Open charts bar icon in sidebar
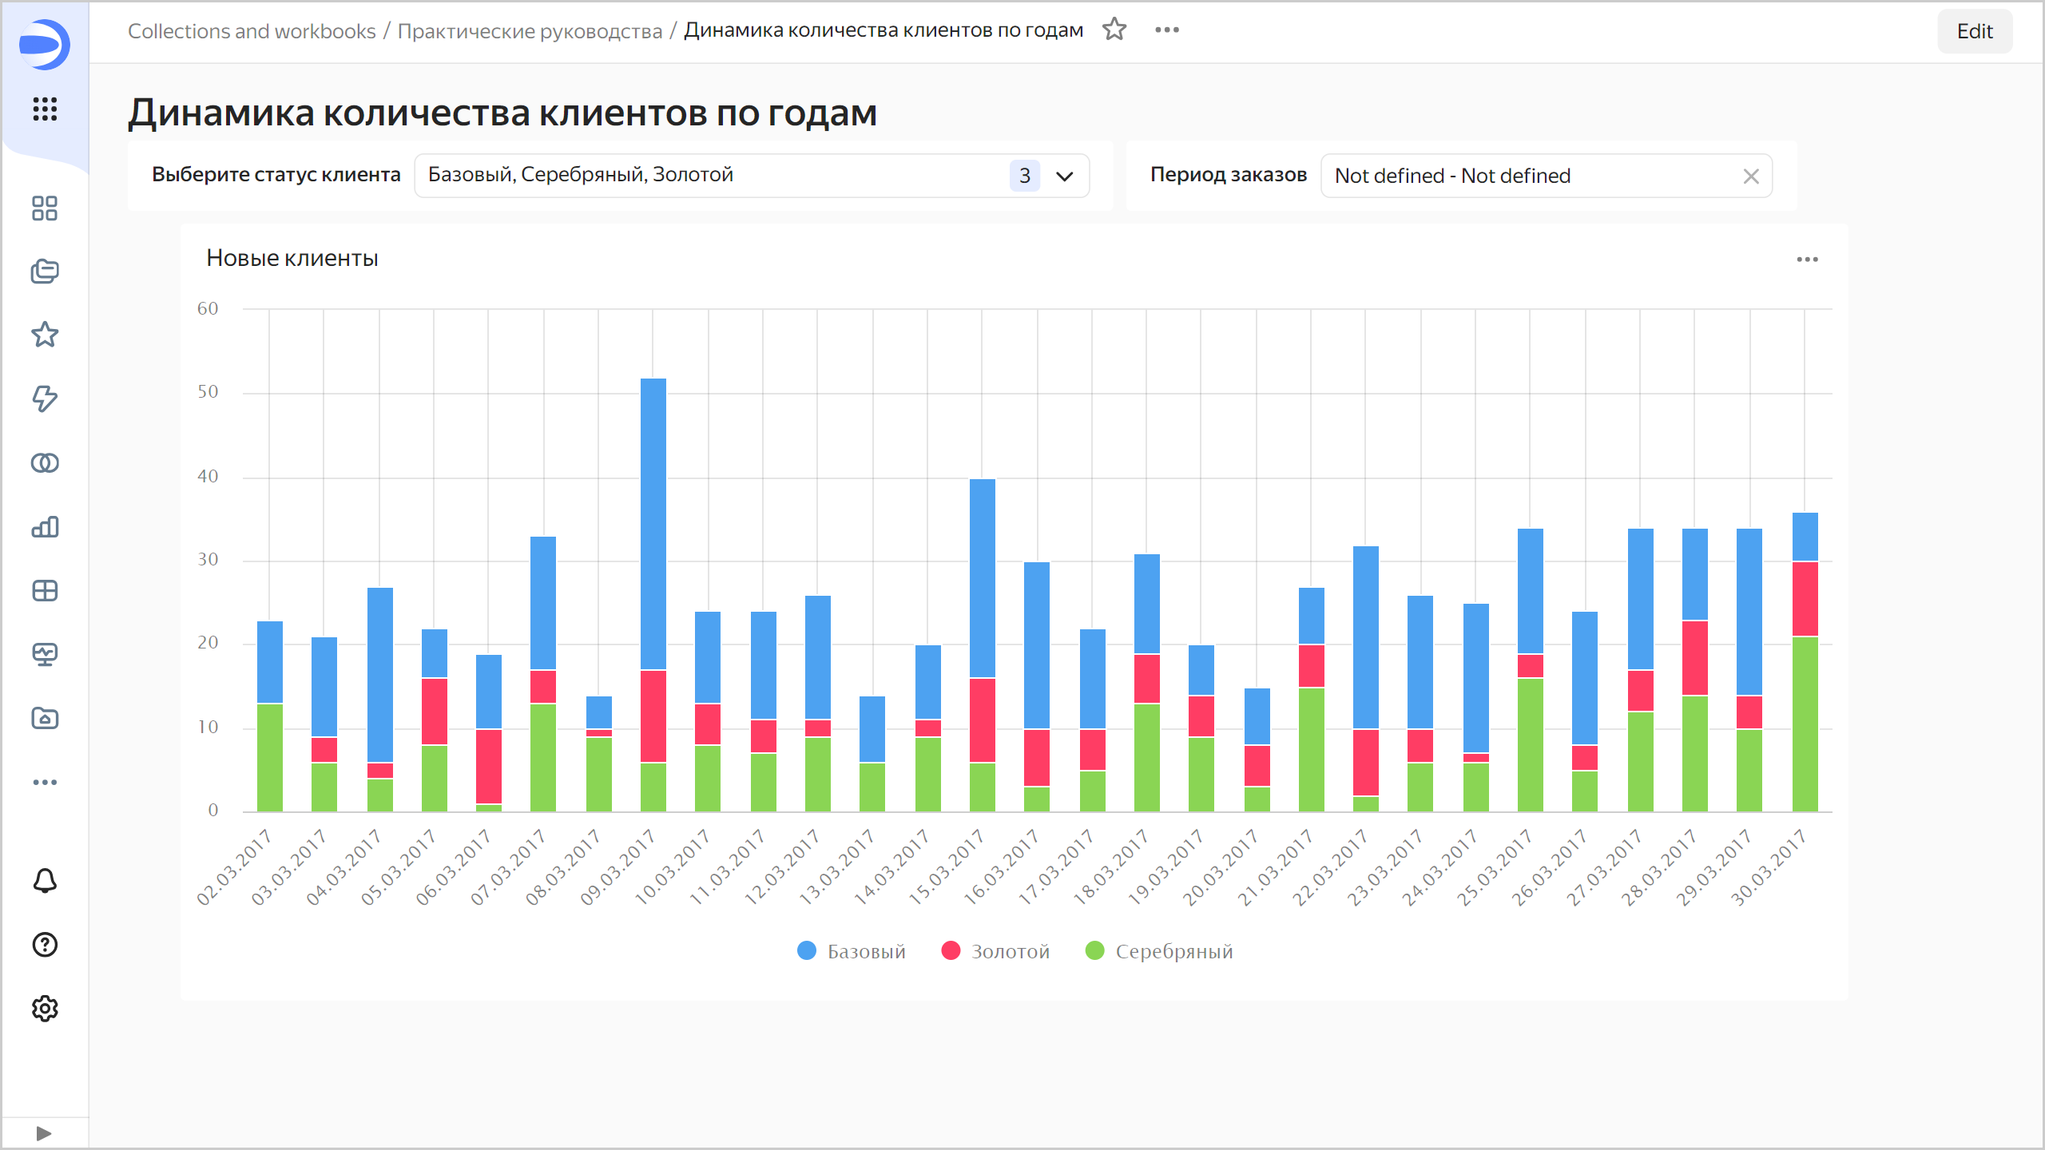2045x1150 pixels. [x=45, y=527]
